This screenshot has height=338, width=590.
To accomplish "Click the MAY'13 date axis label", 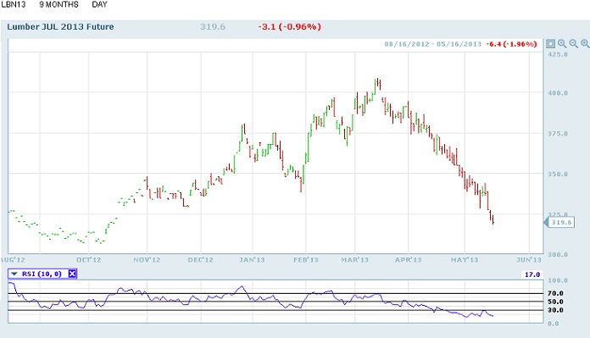I will pos(465,260).
